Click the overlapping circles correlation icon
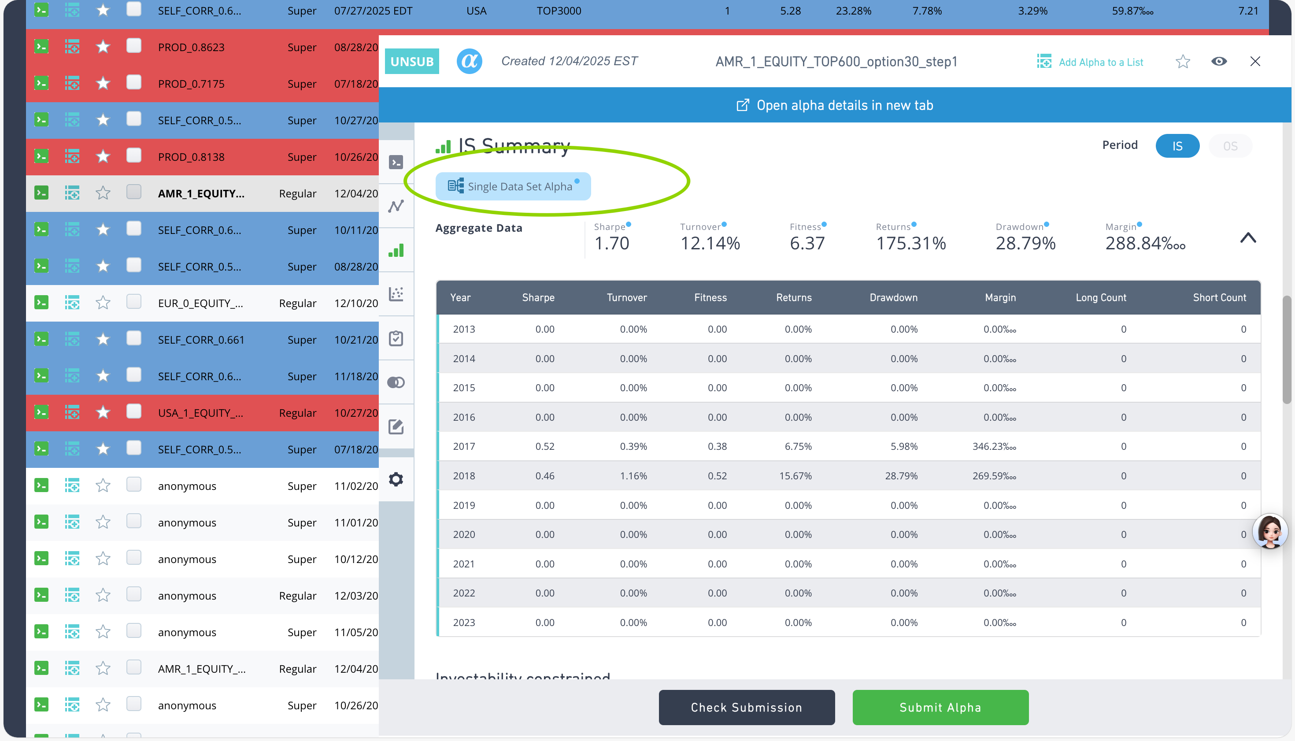Image resolution: width=1295 pixels, height=741 pixels. 396,382
